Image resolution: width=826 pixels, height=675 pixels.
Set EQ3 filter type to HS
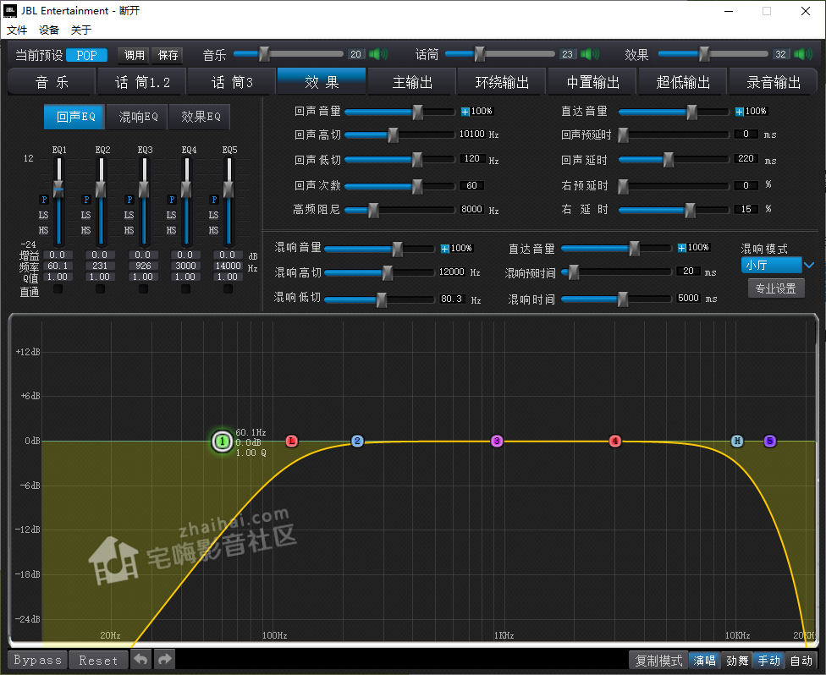(129, 230)
